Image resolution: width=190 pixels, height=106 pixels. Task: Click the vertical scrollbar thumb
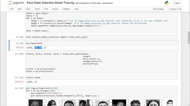(x=189, y=37)
